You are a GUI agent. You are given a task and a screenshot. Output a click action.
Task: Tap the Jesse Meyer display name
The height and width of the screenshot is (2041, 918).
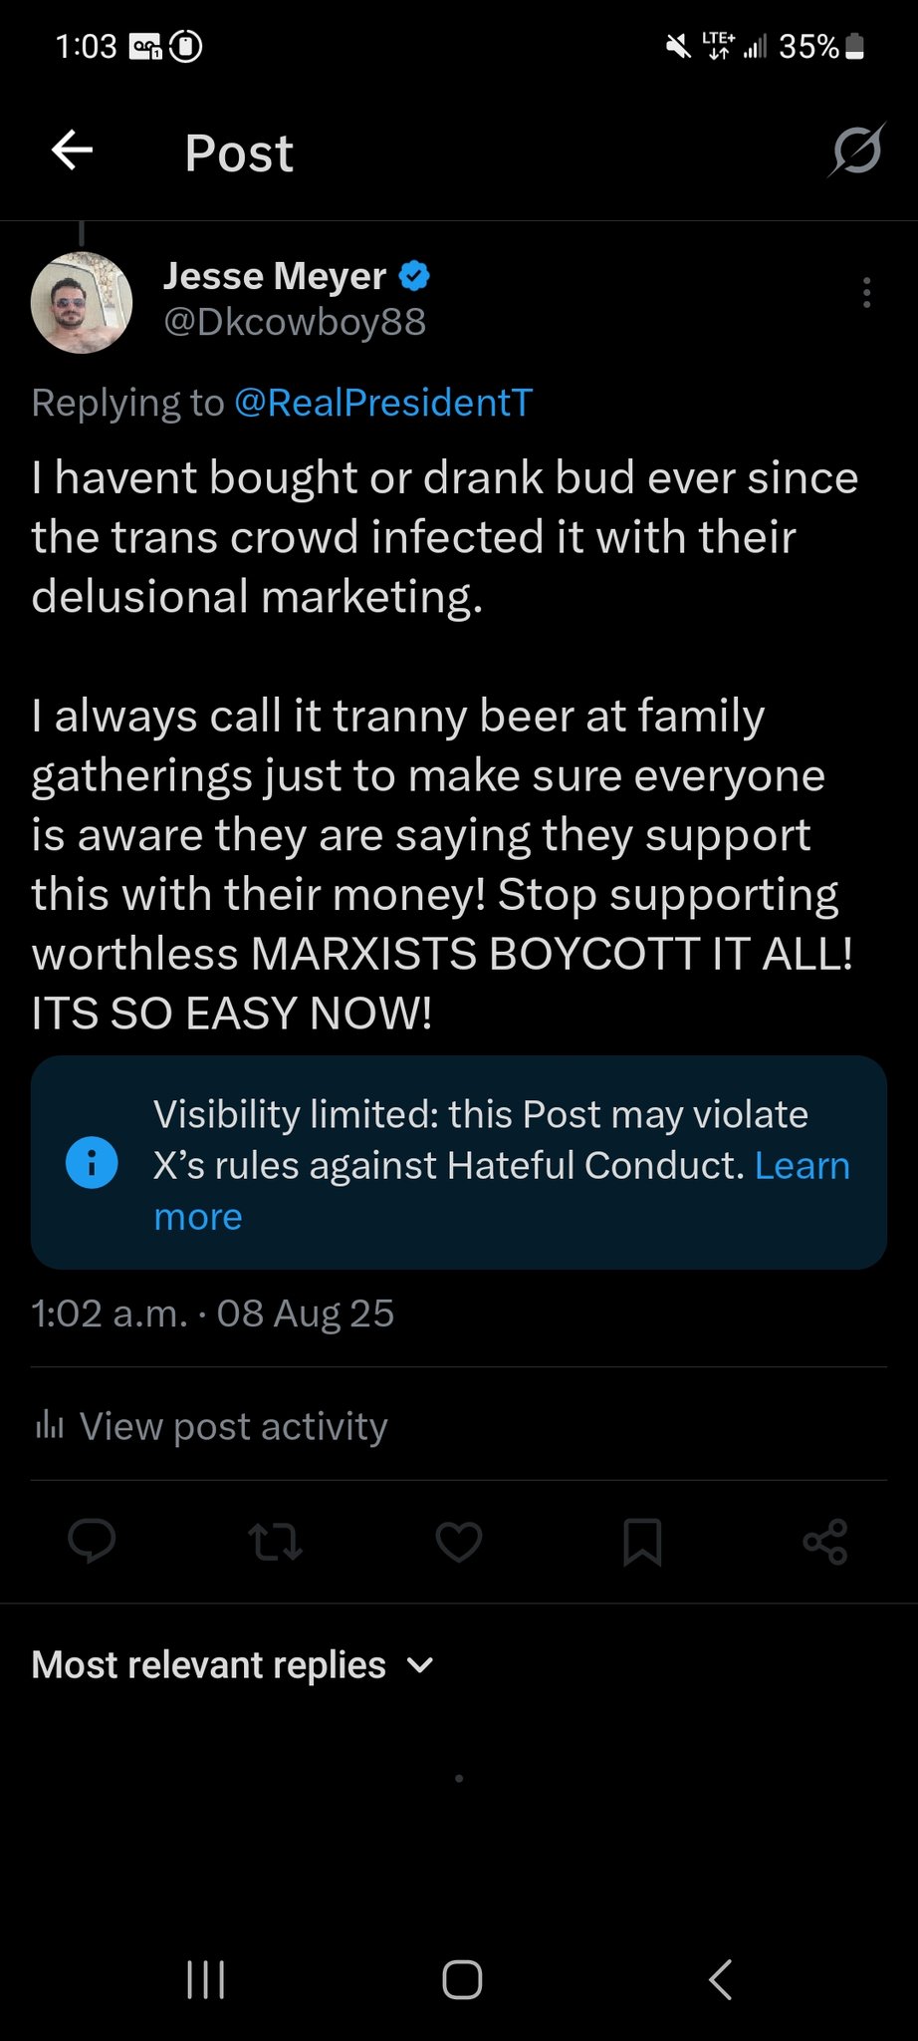[x=275, y=276]
